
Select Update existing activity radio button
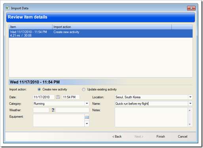click(83, 89)
